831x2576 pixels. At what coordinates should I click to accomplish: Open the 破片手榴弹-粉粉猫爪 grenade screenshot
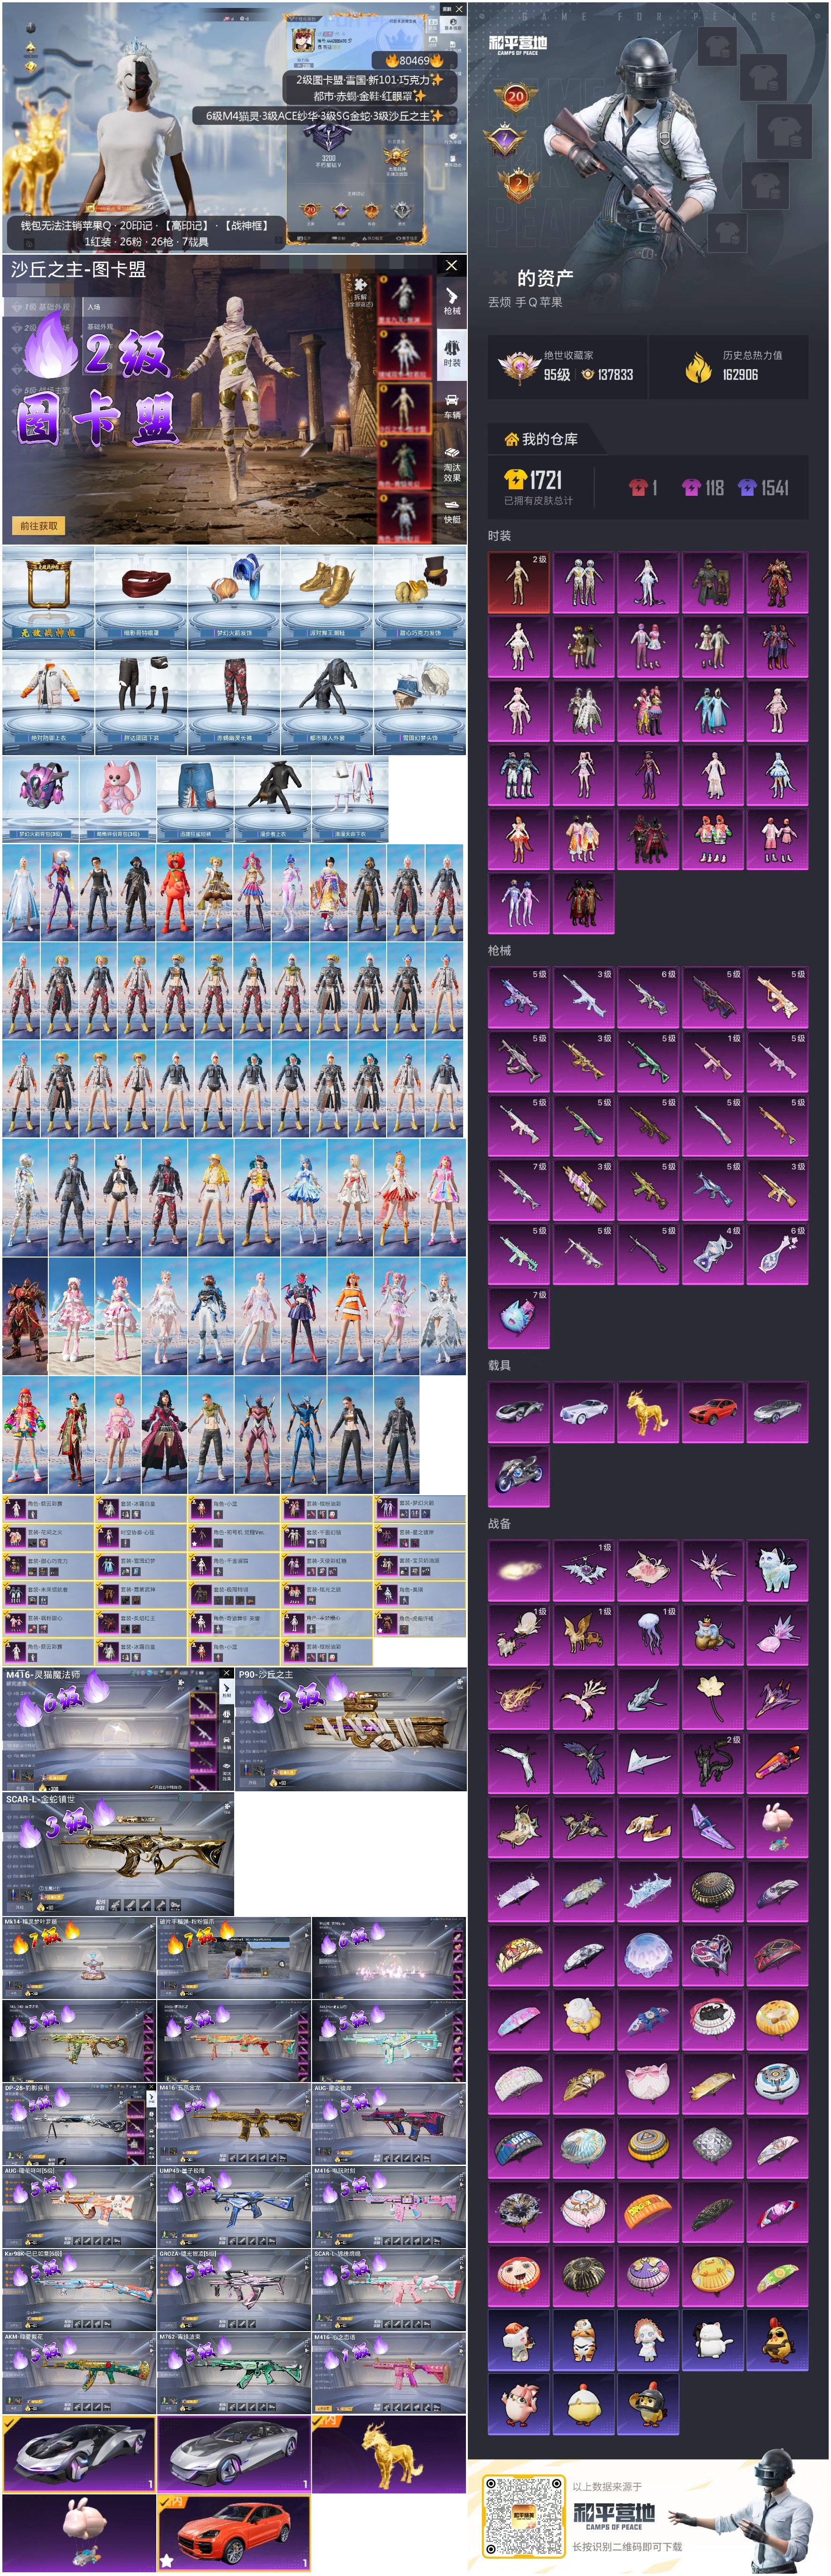234,1957
